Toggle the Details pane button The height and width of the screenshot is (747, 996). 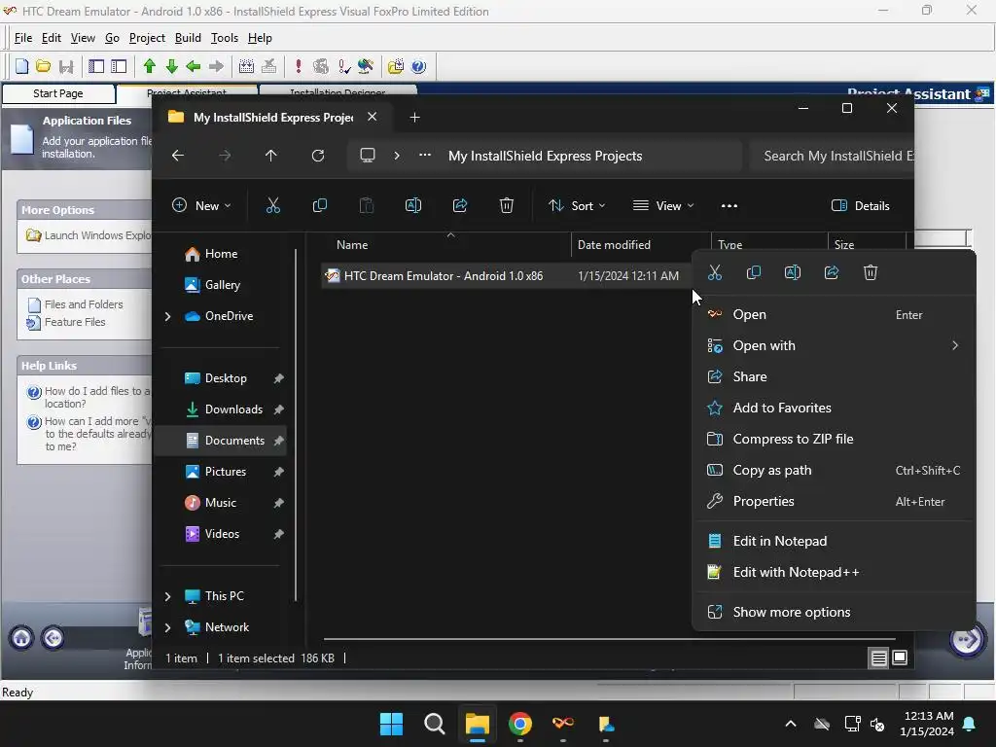(860, 206)
